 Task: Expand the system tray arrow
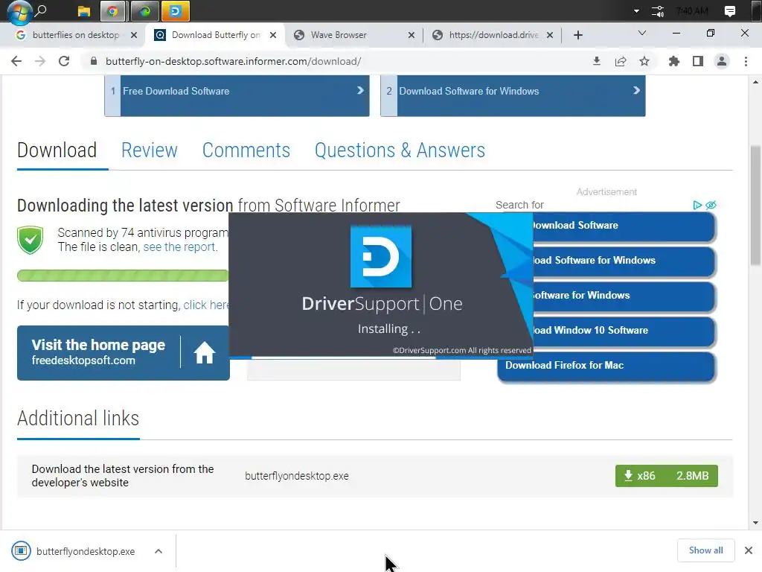click(x=636, y=10)
